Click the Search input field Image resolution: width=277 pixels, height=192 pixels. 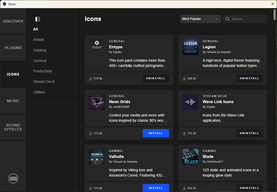245,19
